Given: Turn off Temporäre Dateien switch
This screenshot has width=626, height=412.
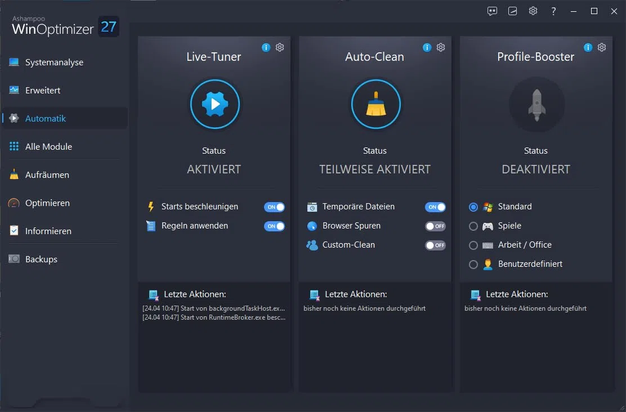Looking at the screenshot, I should [x=435, y=207].
